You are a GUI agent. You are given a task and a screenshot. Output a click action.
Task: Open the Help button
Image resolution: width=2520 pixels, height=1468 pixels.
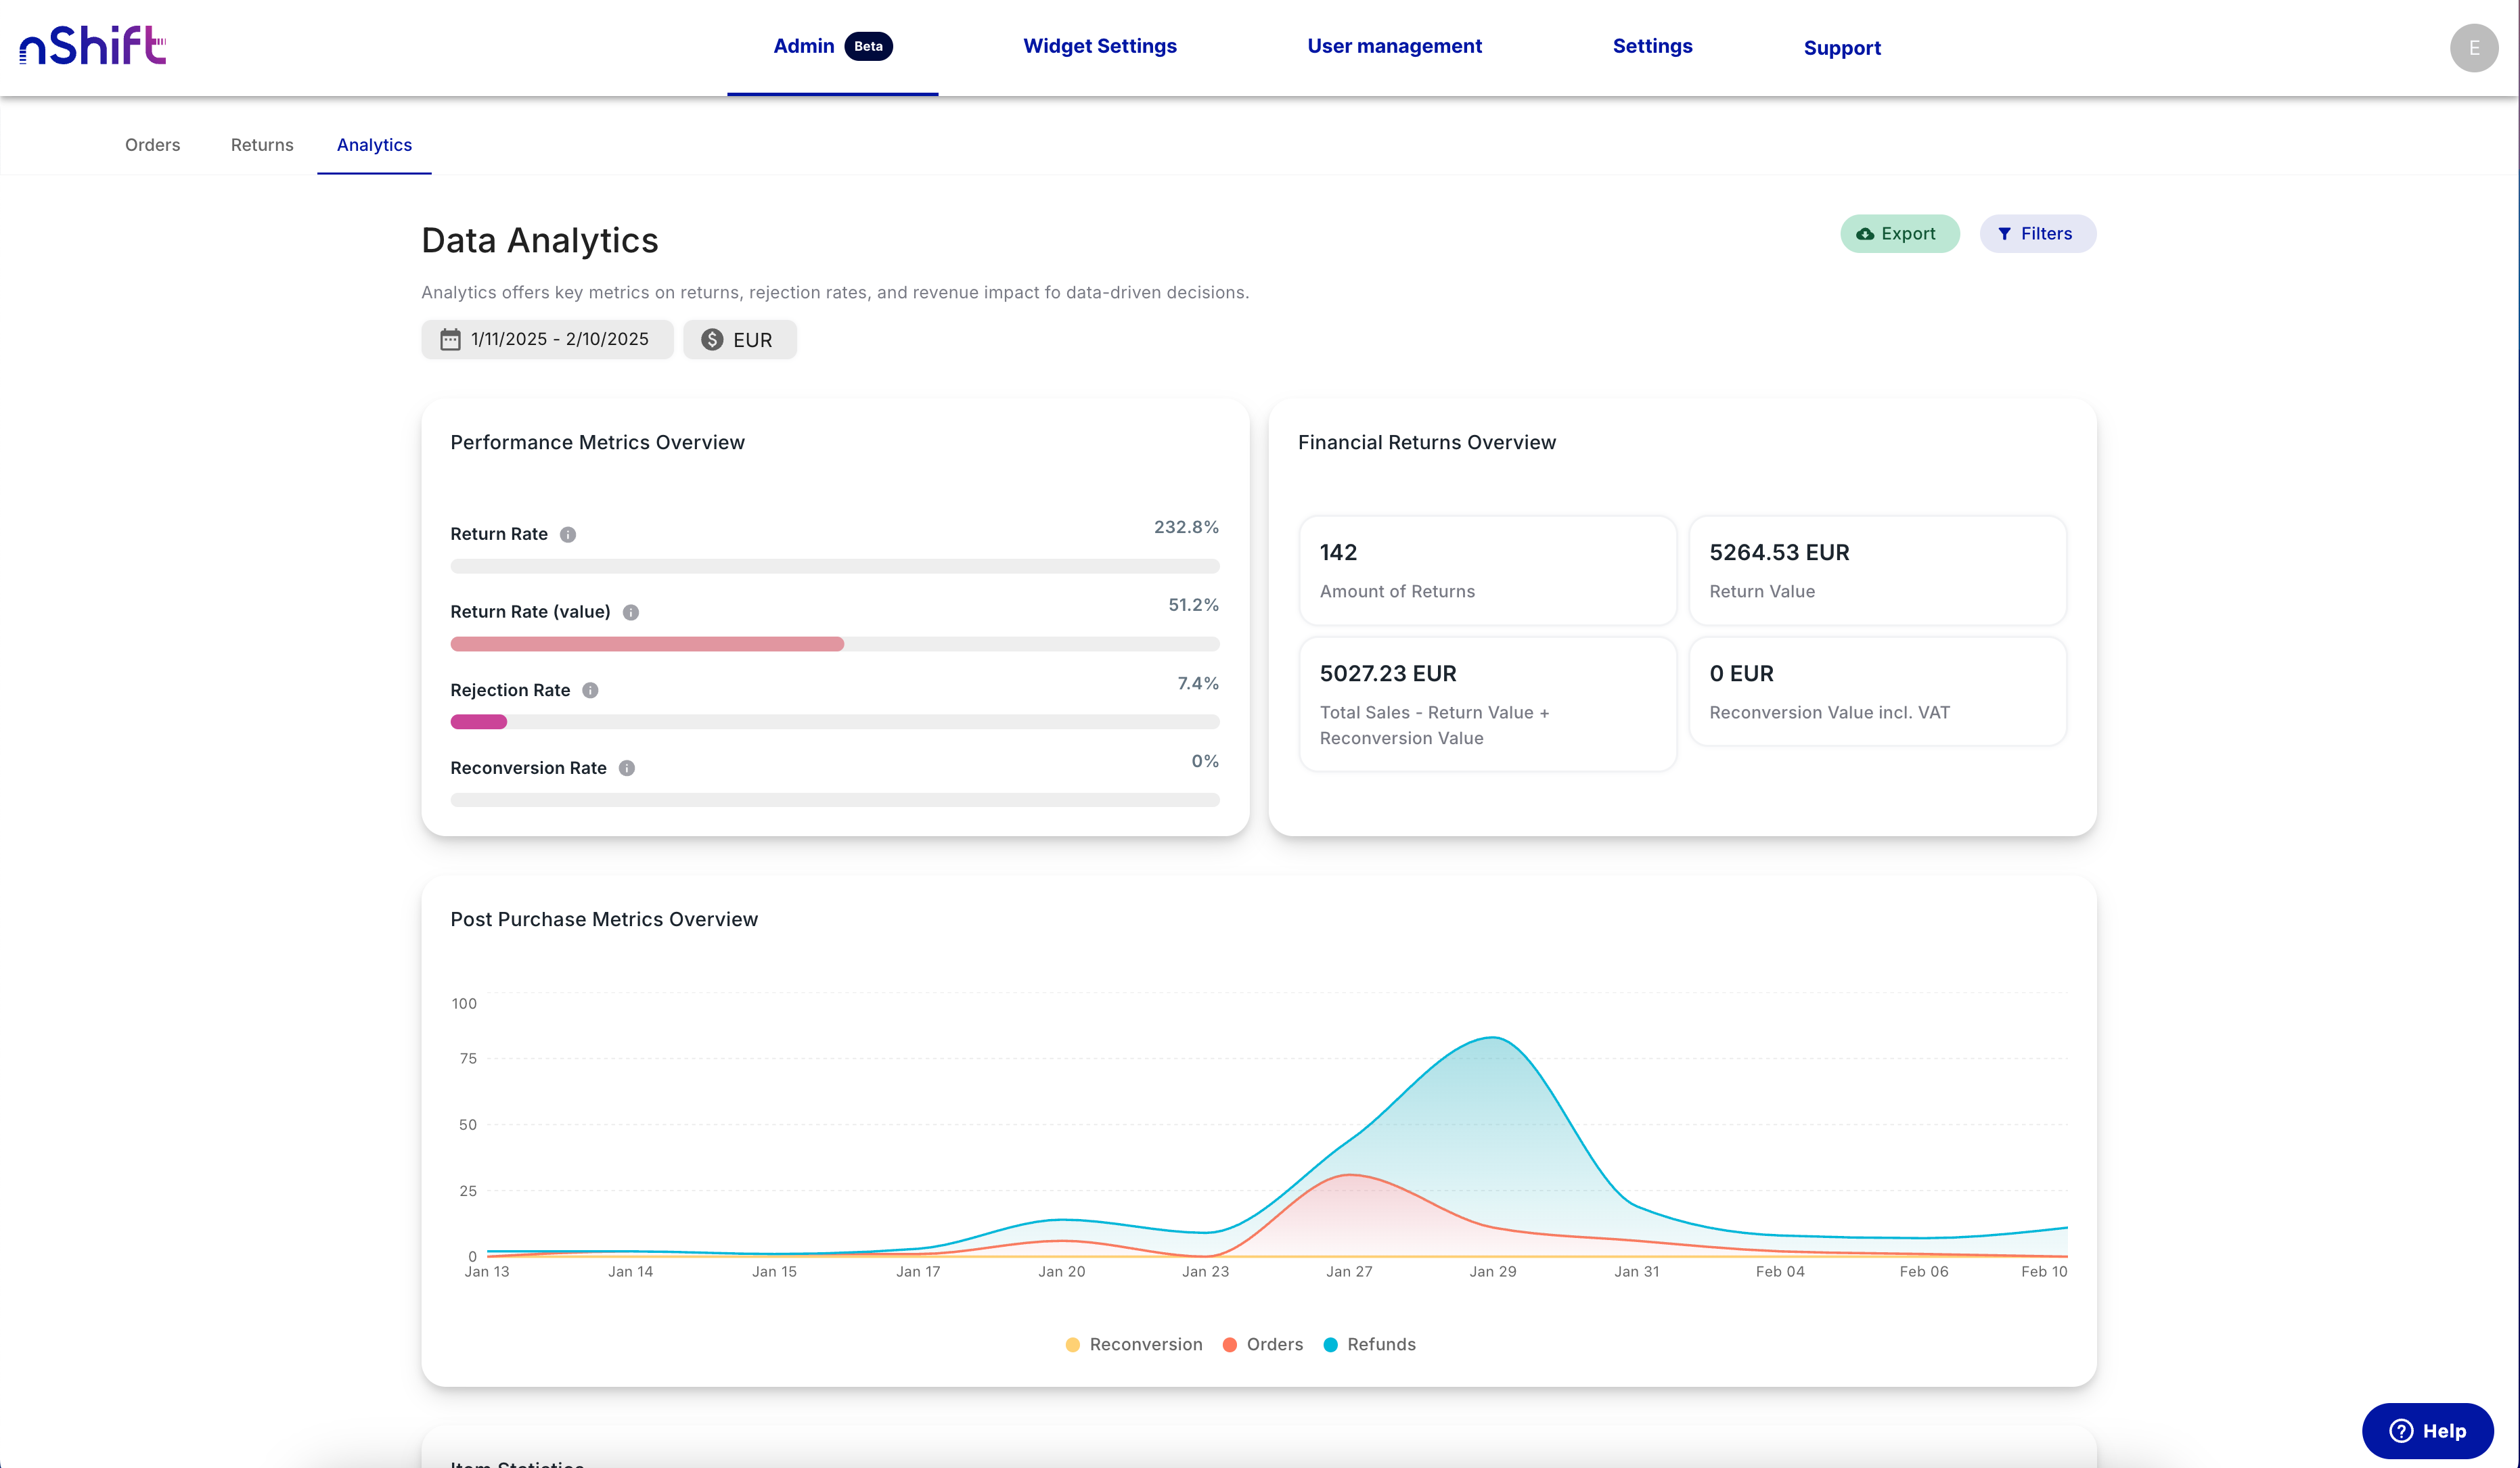[2427, 1430]
